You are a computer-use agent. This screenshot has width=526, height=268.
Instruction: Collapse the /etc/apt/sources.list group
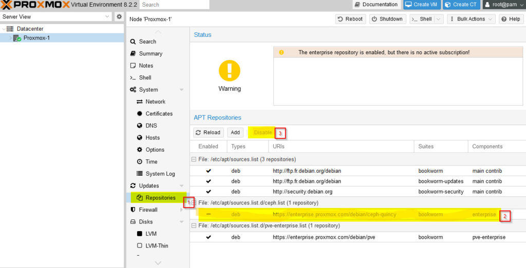(x=194, y=159)
